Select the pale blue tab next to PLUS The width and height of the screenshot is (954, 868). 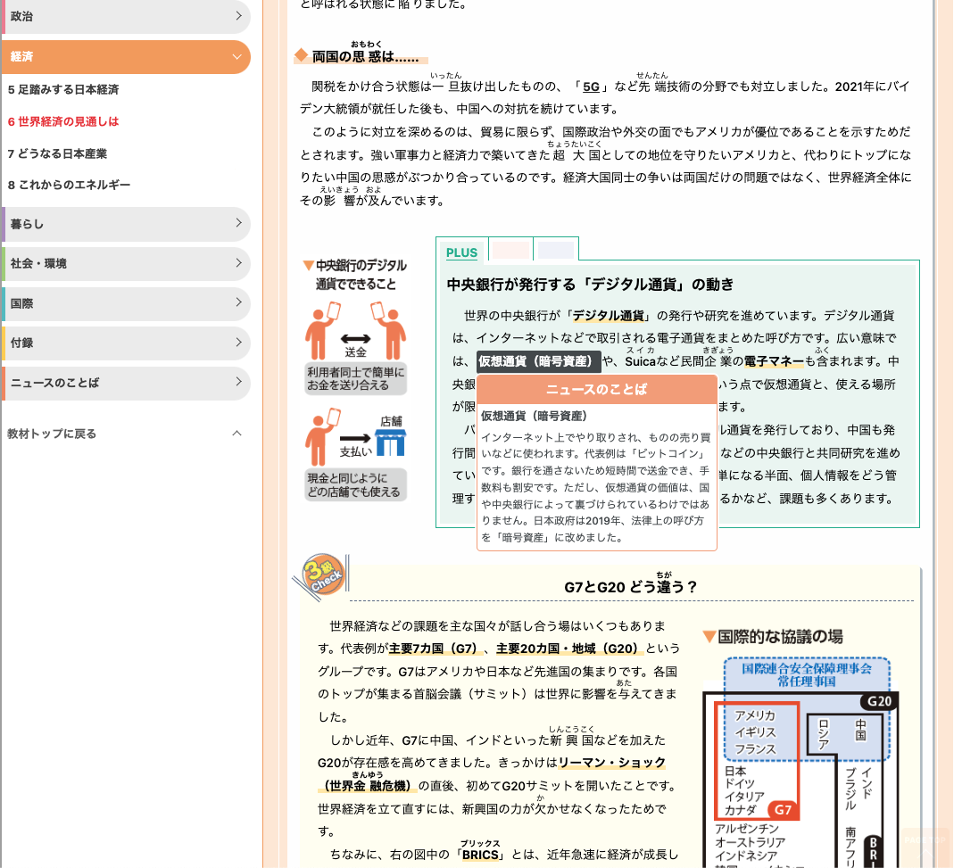(x=555, y=250)
